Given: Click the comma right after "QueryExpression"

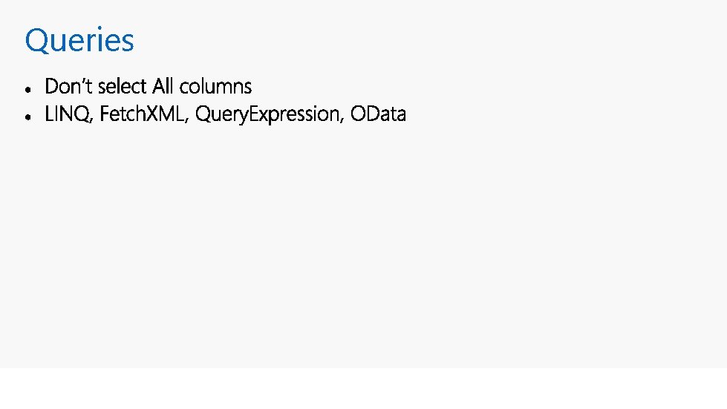Looking at the screenshot, I should [x=342, y=120].
